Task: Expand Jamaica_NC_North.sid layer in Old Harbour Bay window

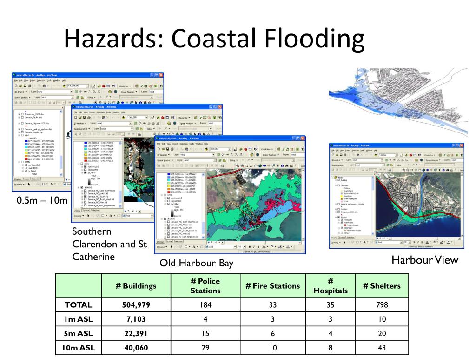Action: (x=165, y=225)
